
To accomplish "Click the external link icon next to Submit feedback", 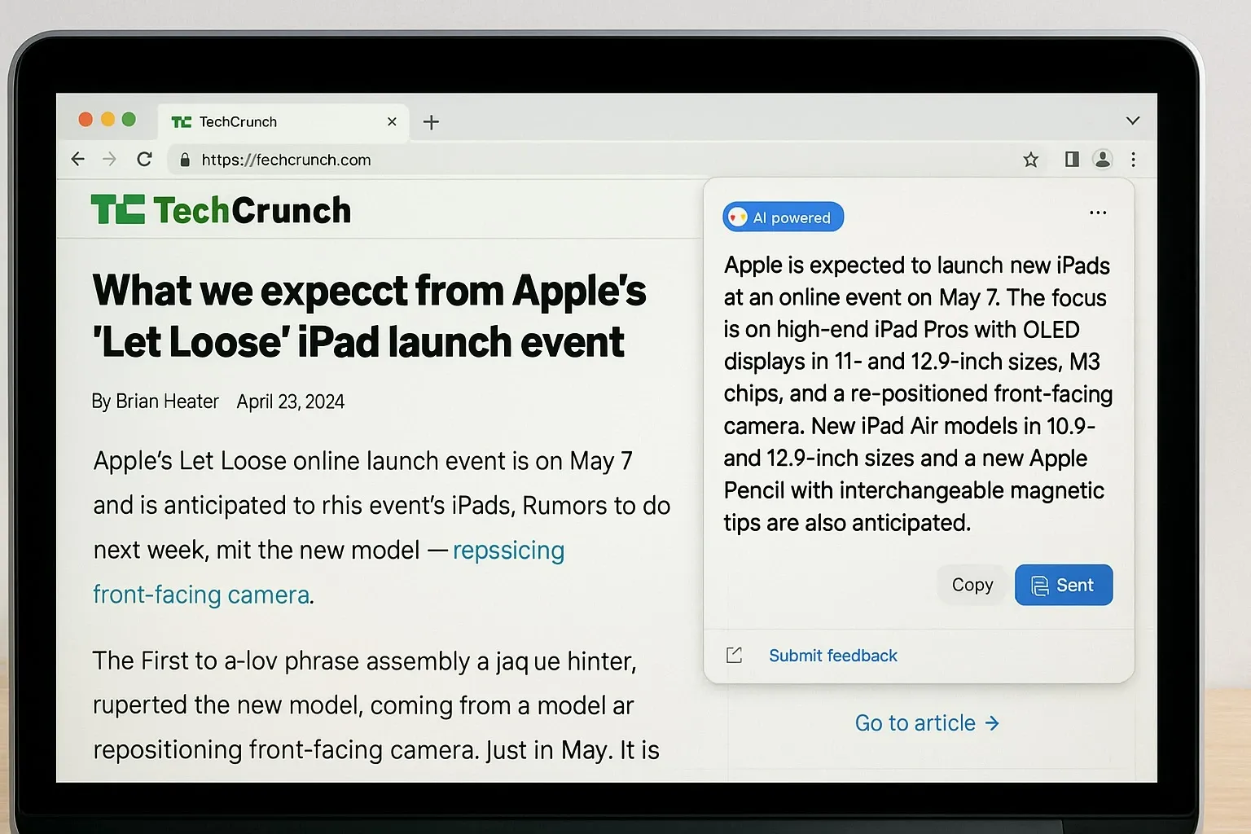I will [734, 655].
